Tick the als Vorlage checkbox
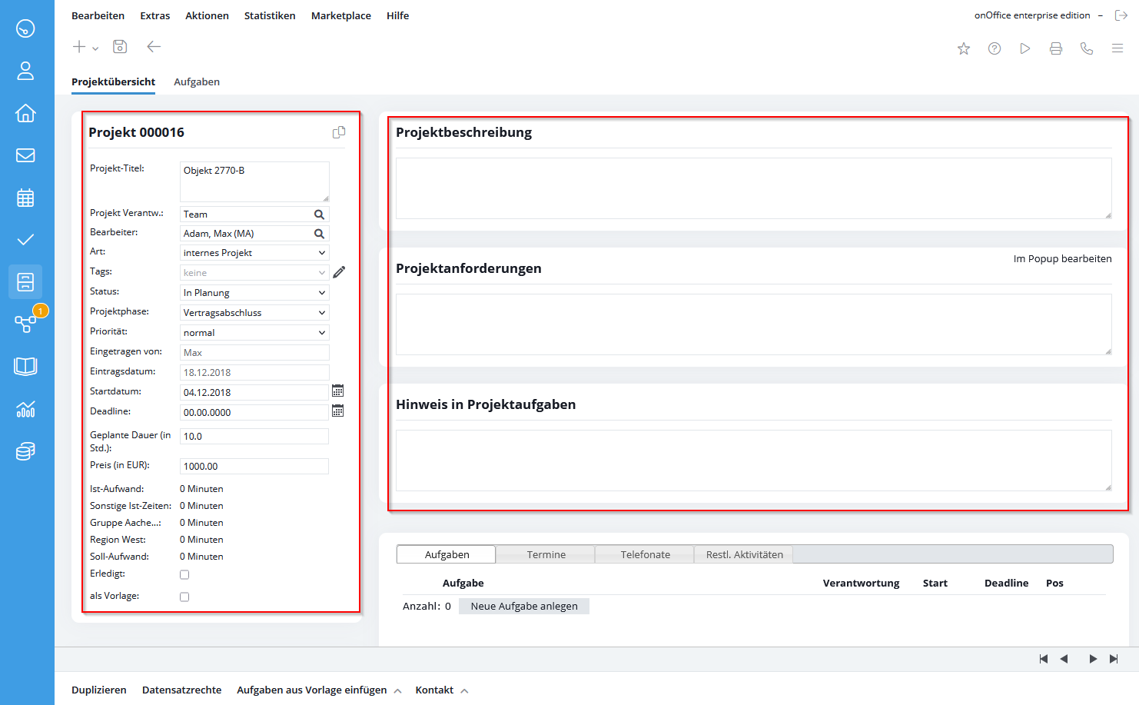Screen dimensions: 1139x705 [184, 597]
